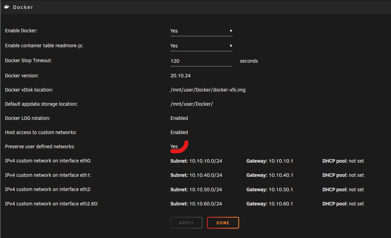Click the disabled APPLY button
391x238 pixels.
[x=186, y=223]
